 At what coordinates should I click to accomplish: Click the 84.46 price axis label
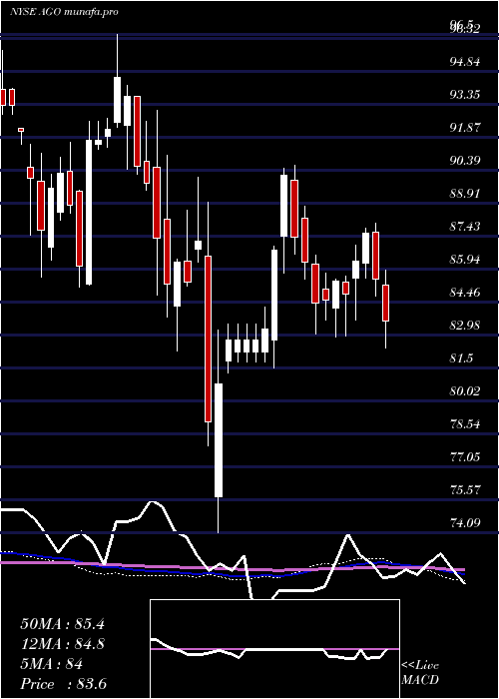click(x=465, y=293)
